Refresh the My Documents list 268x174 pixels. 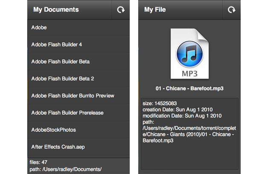coord(121,9)
